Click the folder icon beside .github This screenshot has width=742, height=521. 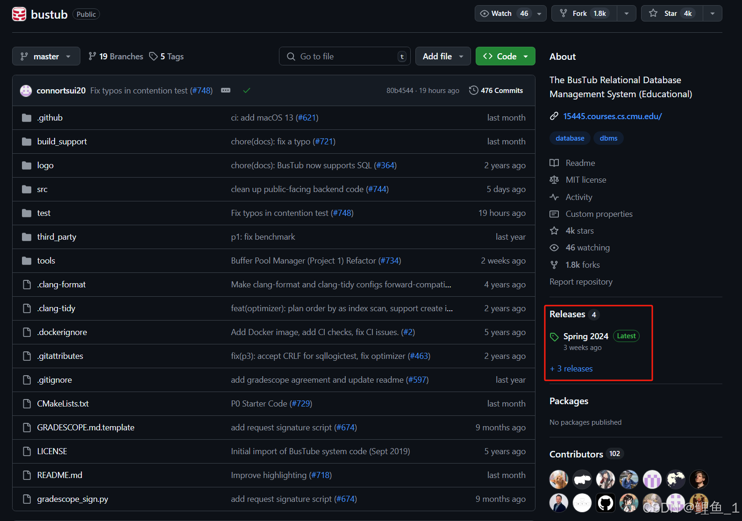(27, 118)
